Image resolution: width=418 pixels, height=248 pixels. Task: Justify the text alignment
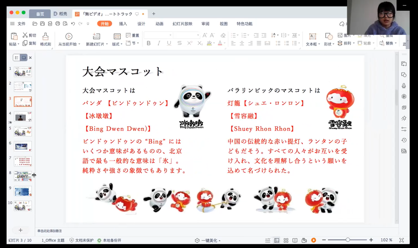(x=259, y=43)
